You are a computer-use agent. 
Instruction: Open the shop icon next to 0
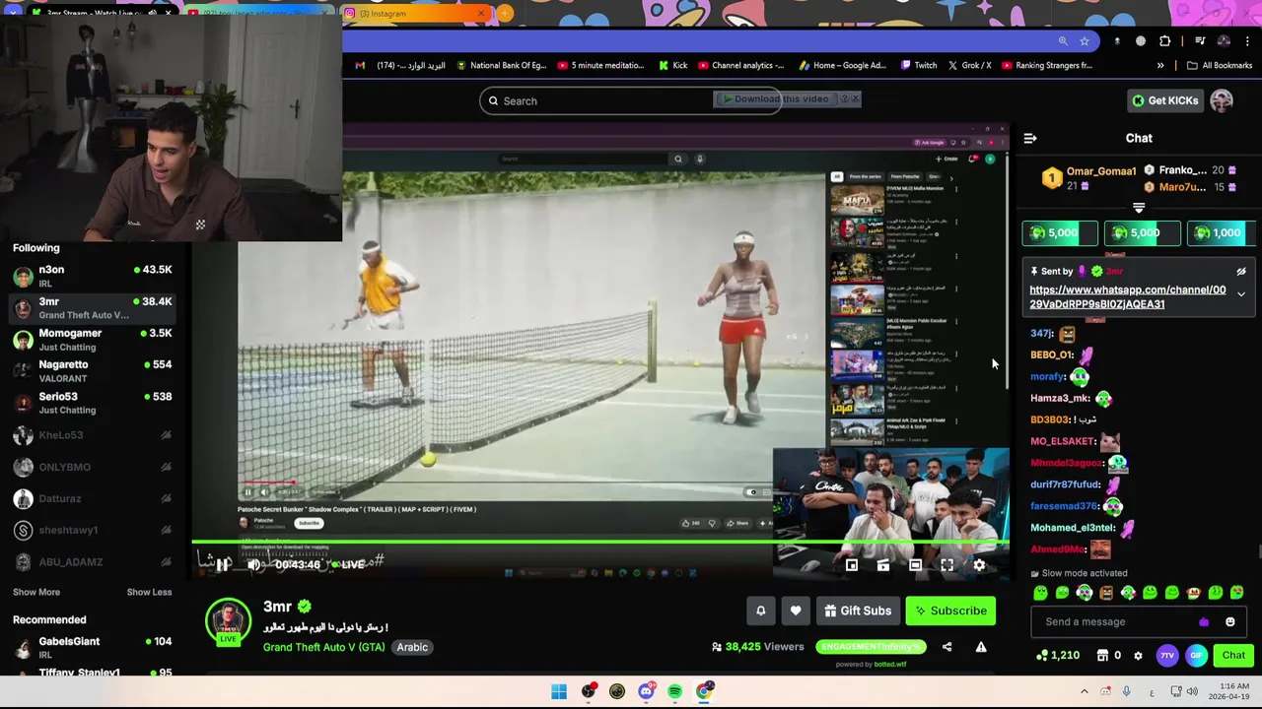1103,656
